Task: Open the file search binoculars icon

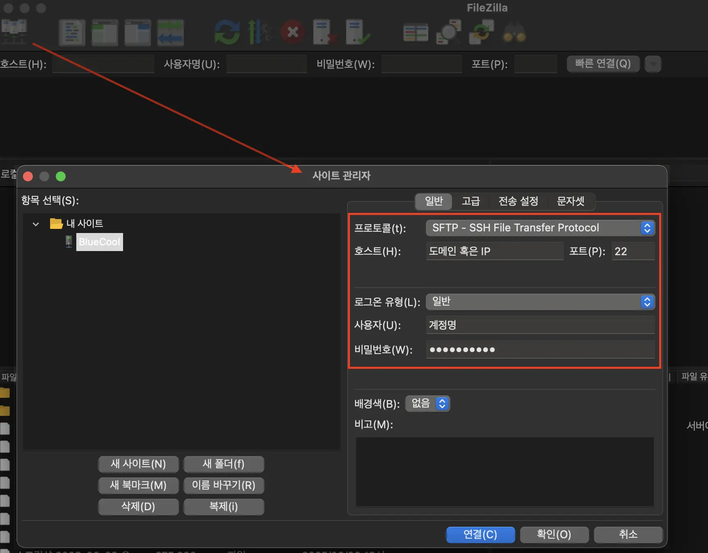Action: coord(514,32)
